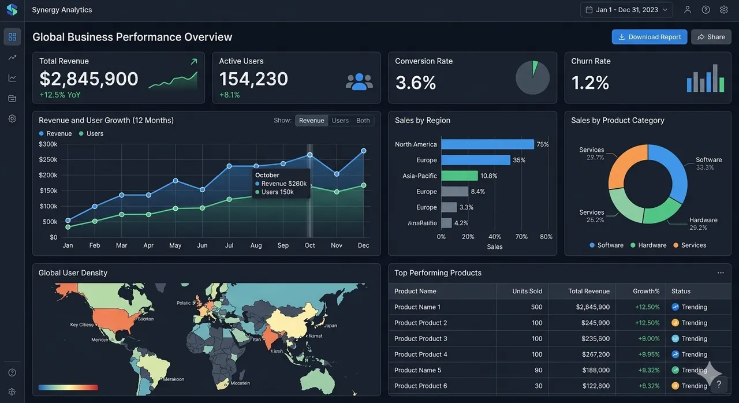
Task: Click the archive panel icon in the sidebar
Action: (x=12, y=98)
